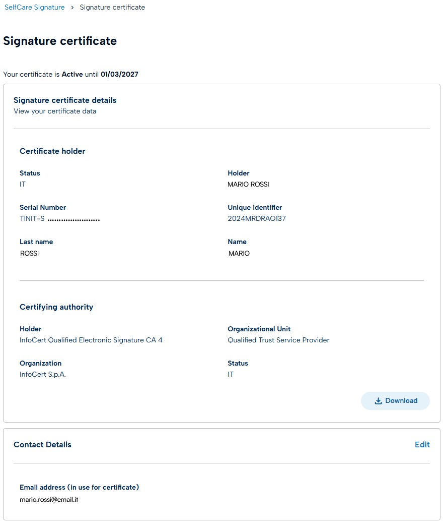Click the download arrow icon
The width and height of the screenshot is (443, 531).
[x=379, y=401]
